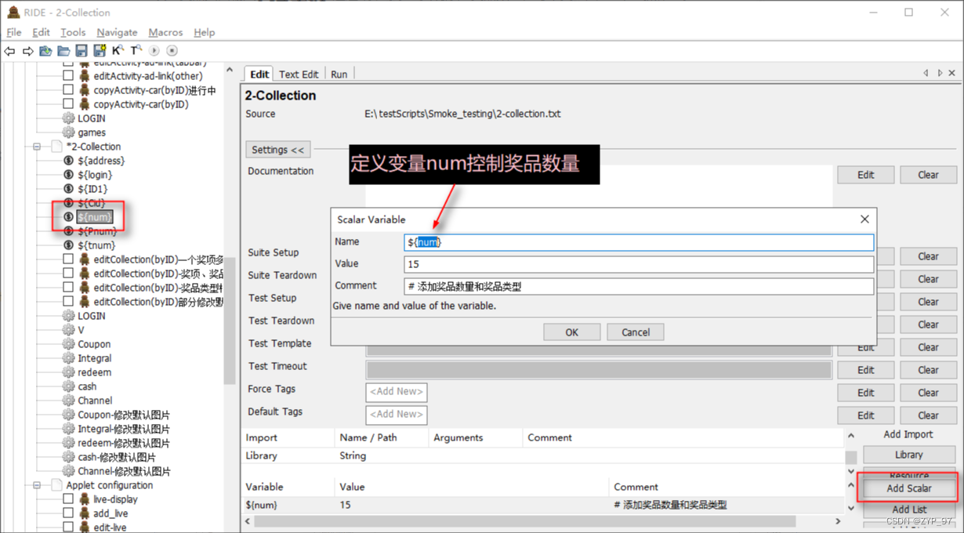
Task: Click the Name field in Scalar Variable dialog
Action: [639, 242]
